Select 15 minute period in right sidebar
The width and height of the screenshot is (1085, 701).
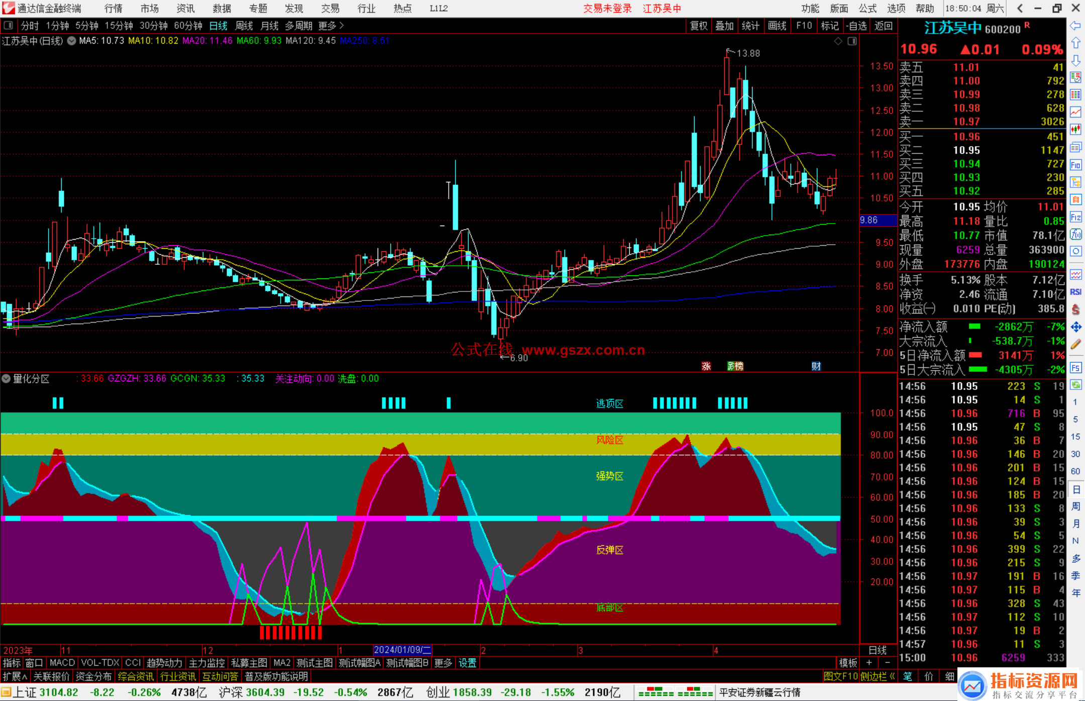pyautogui.click(x=1075, y=436)
